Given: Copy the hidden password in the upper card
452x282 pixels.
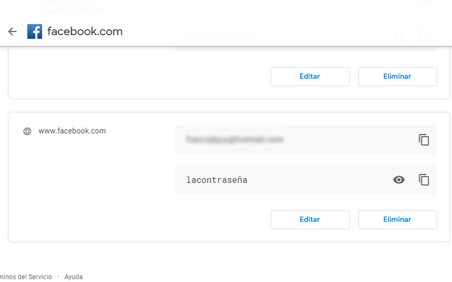Looking at the screenshot, I should click(x=424, y=38).
